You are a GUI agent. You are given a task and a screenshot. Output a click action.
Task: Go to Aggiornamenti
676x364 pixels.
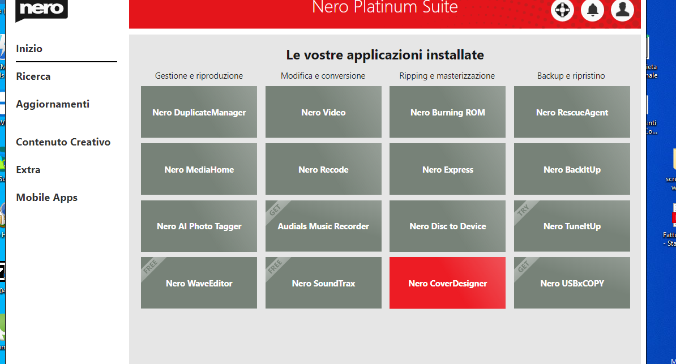(53, 104)
